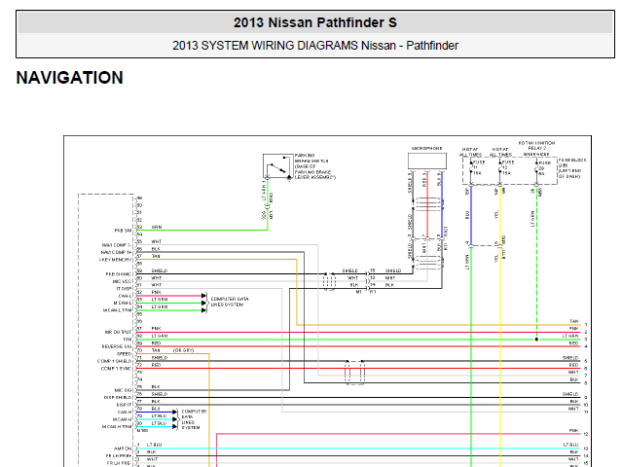Click the MICROPHONE label above the box
The width and height of the screenshot is (622, 467).
pyautogui.click(x=426, y=148)
